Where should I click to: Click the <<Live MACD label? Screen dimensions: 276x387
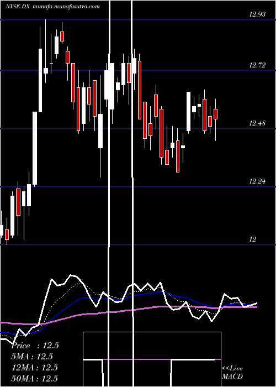coord(232,373)
